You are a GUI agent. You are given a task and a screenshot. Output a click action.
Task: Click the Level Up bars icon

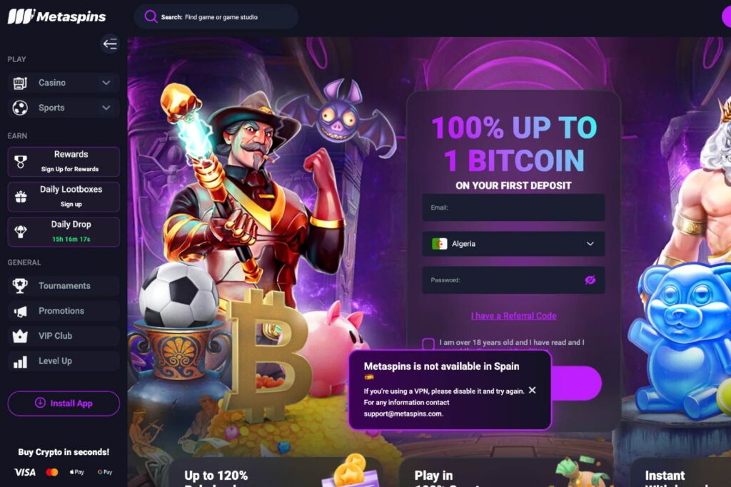(x=20, y=362)
